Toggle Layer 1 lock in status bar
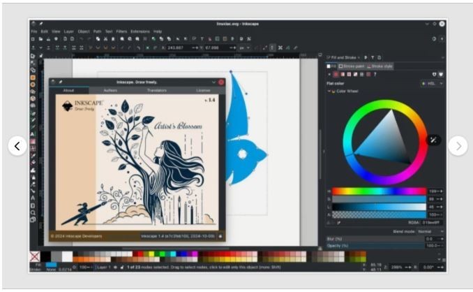 (x=122, y=268)
